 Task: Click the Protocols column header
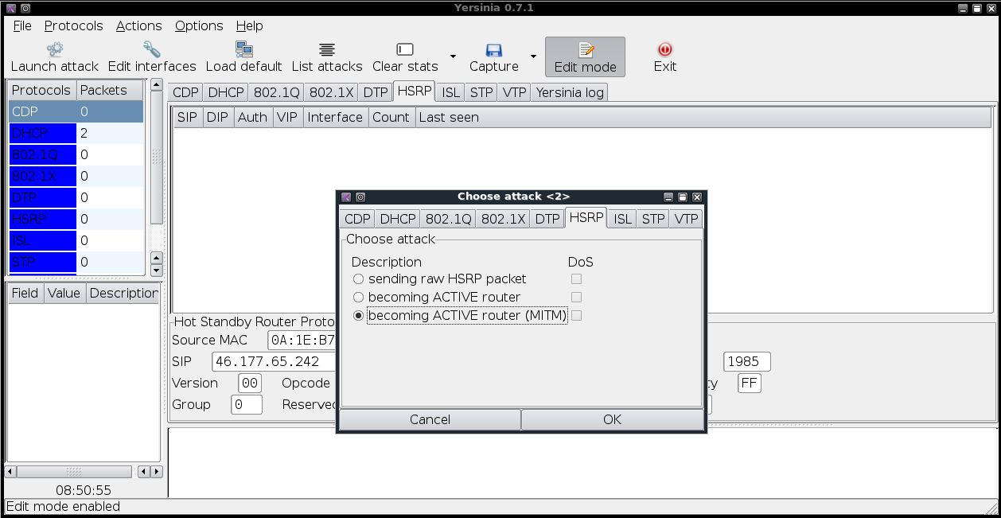(x=41, y=90)
